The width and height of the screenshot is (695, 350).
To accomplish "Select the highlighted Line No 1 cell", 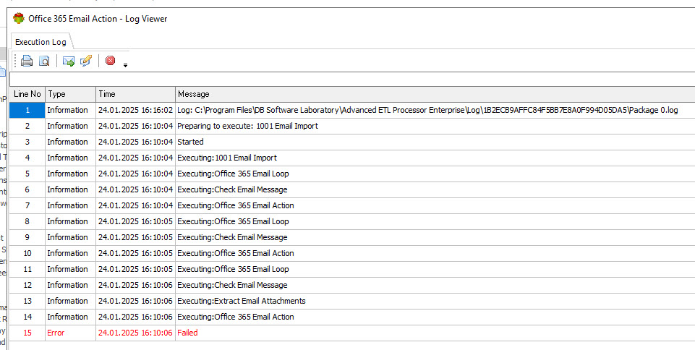I will click(27, 110).
